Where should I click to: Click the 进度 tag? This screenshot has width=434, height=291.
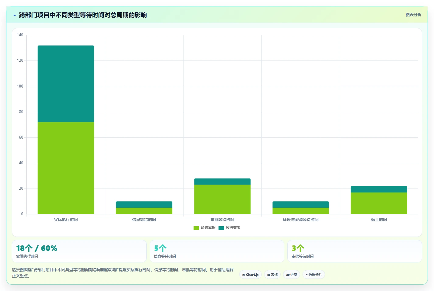[292, 275]
